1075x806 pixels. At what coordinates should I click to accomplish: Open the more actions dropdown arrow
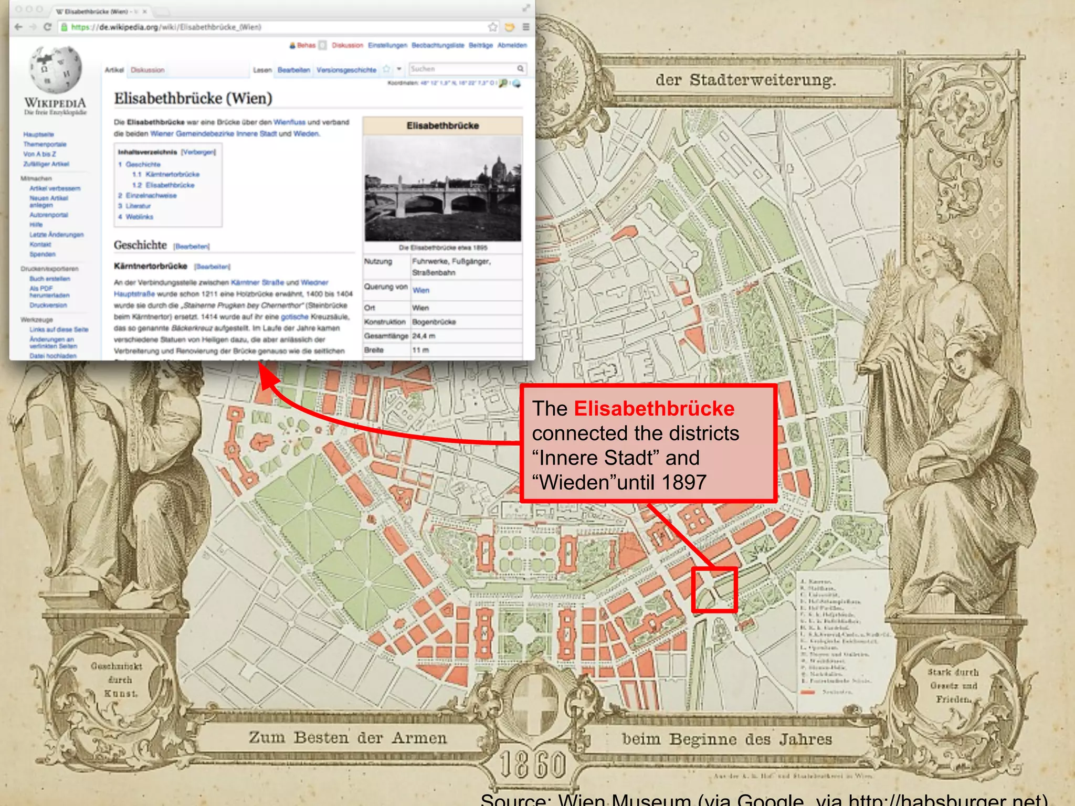[x=399, y=69]
